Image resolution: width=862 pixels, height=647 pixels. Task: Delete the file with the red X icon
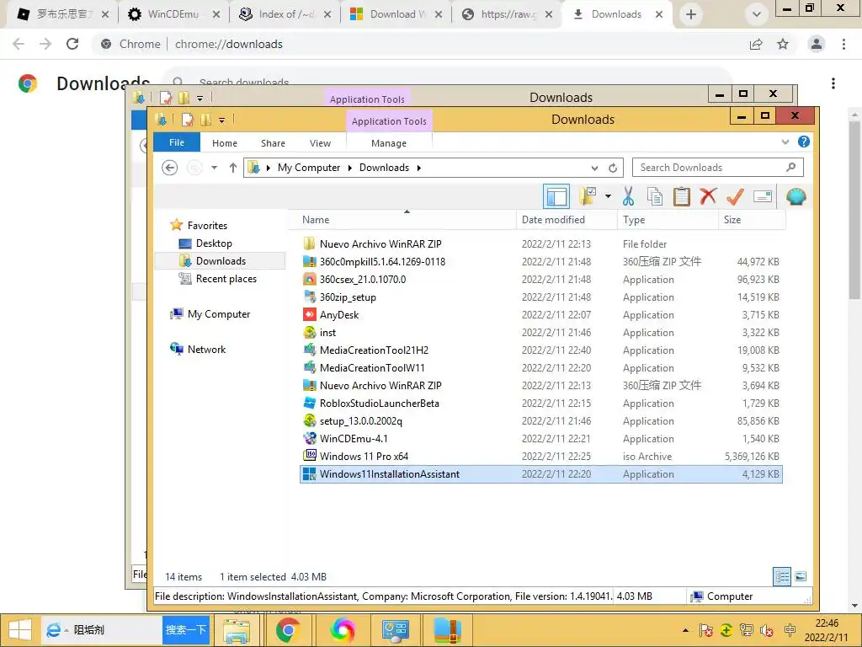[x=708, y=195]
